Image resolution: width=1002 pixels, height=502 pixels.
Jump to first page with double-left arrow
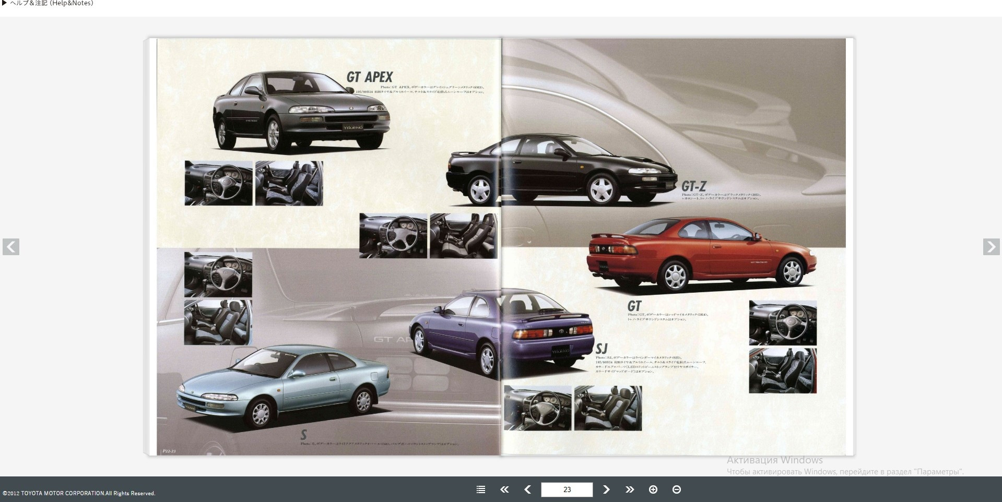pos(504,489)
